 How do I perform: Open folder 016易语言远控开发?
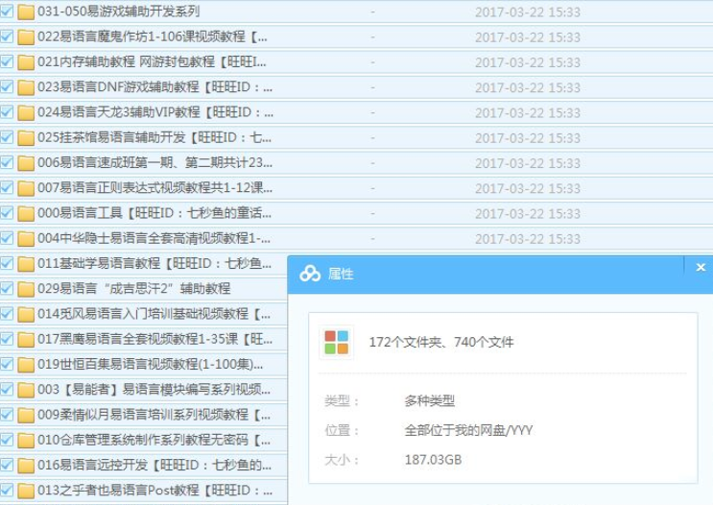tap(154, 465)
